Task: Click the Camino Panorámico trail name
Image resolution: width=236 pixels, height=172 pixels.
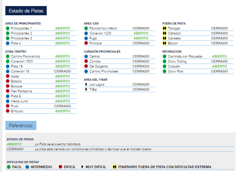Action: tap(25, 57)
